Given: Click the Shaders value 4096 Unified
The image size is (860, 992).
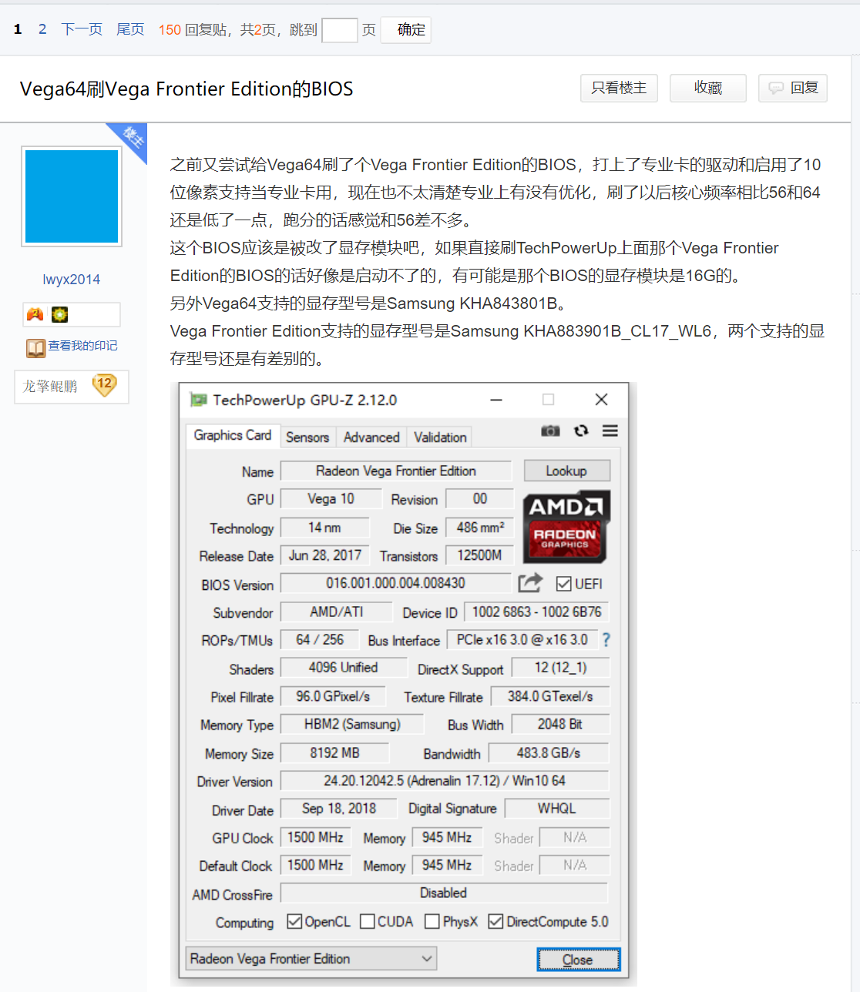Looking at the screenshot, I should coord(343,667).
